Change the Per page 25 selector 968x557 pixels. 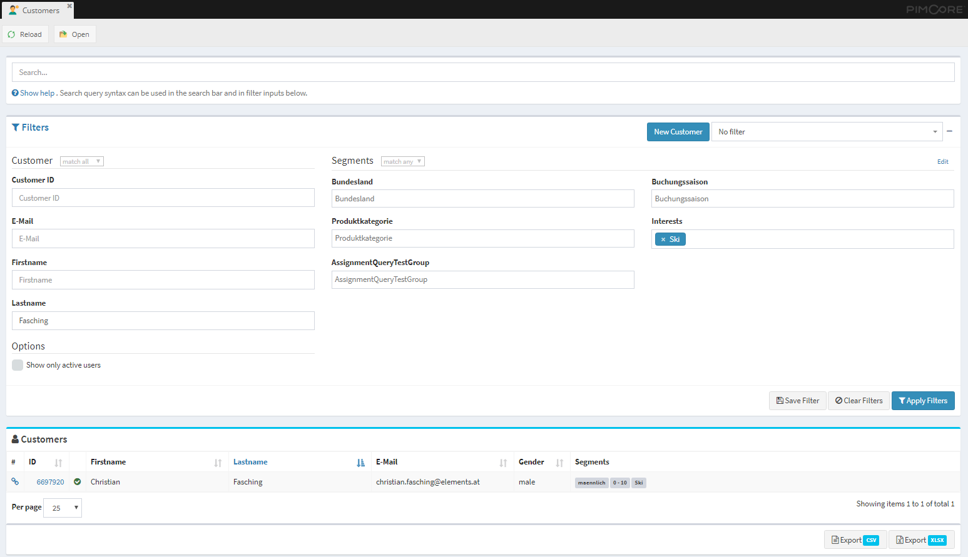(63, 508)
